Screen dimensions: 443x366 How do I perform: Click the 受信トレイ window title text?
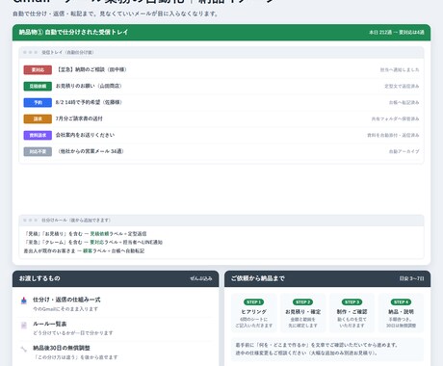[67, 52]
